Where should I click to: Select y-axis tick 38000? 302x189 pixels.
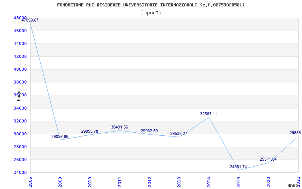[20, 82]
